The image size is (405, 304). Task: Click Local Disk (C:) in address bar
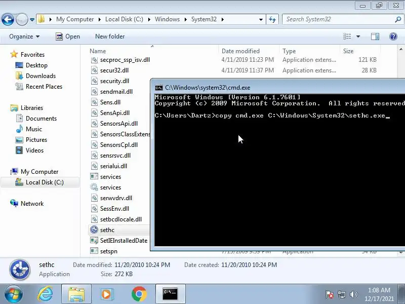(x=124, y=19)
